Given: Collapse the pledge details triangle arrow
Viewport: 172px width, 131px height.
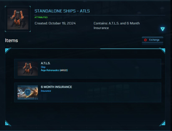Looking at the screenshot, I should [162, 29].
